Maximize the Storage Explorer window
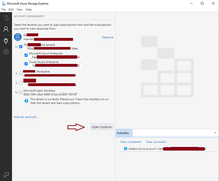The width and height of the screenshot is (219, 181). [202, 3]
